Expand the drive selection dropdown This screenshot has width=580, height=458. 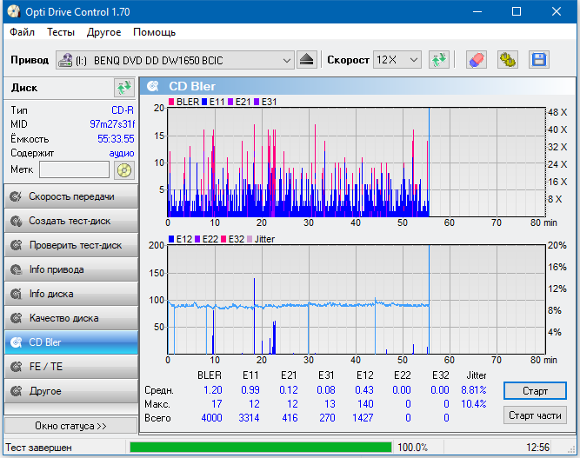[287, 60]
